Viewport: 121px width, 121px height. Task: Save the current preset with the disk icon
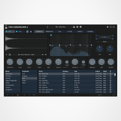pyautogui.click(x=74, y=27)
